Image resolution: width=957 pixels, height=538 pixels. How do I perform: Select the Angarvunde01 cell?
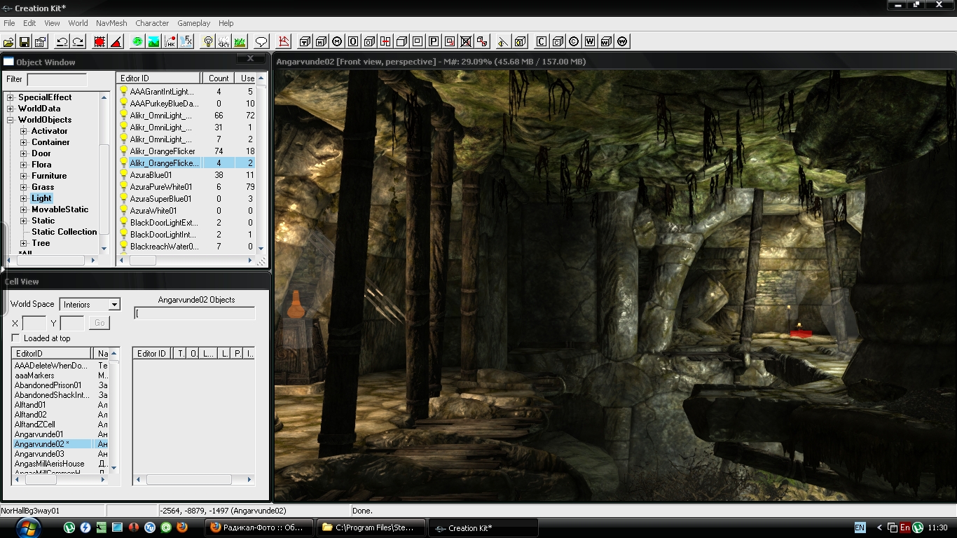(39, 434)
